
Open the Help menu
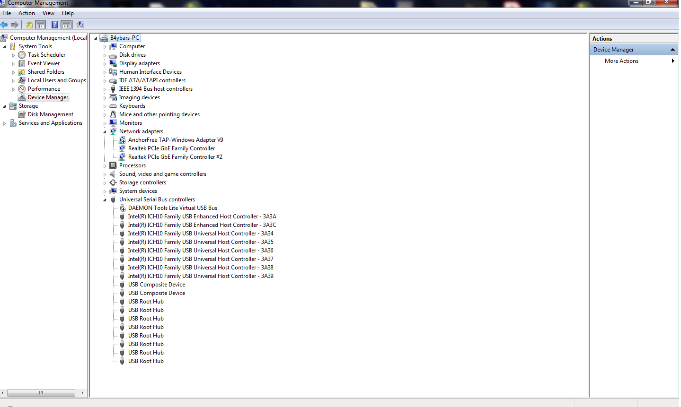click(x=68, y=13)
